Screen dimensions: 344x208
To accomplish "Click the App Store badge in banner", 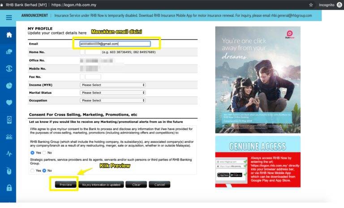I will pos(223,175).
